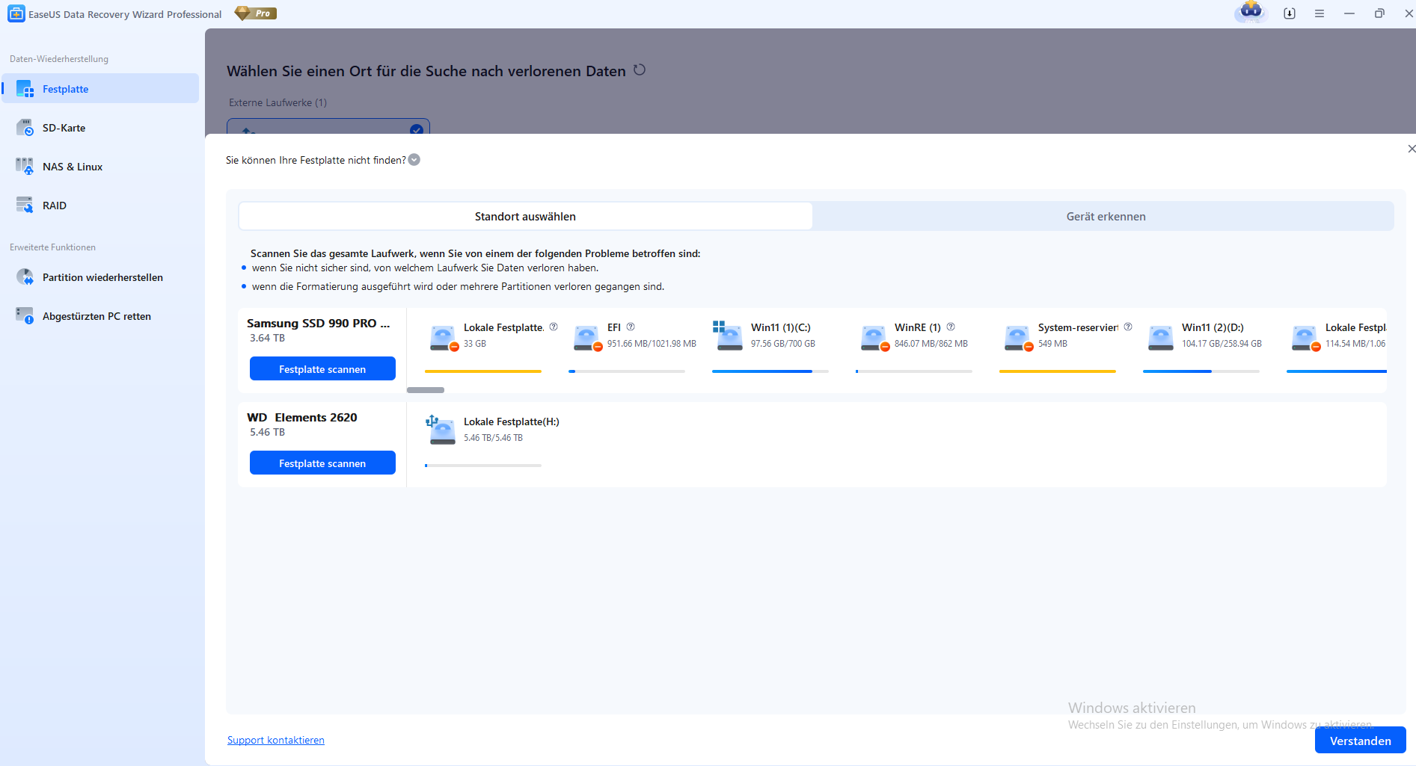This screenshot has height=766, width=1416.
Task: Open Abgestürzten PC retten function
Action: click(x=100, y=316)
